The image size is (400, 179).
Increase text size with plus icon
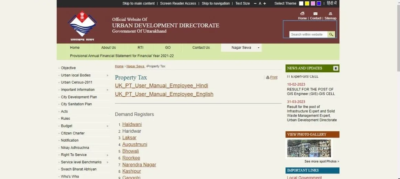tap(264, 3)
